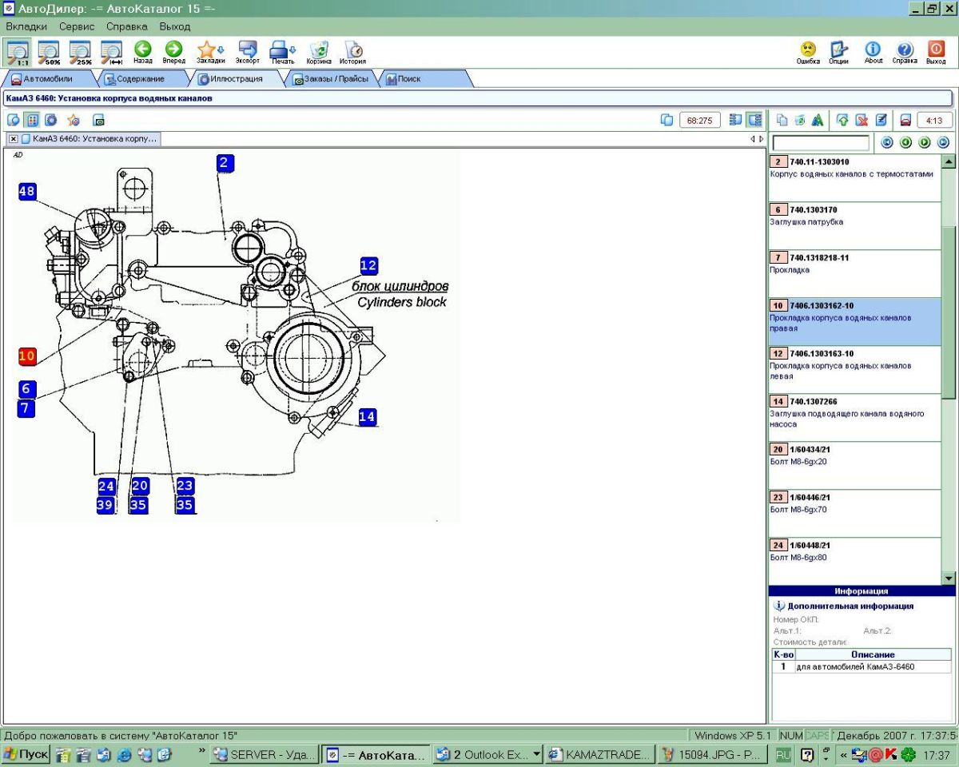This screenshot has height=767, width=959.
Task: Click the copy windows icon near 68:275
Action: click(x=667, y=120)
